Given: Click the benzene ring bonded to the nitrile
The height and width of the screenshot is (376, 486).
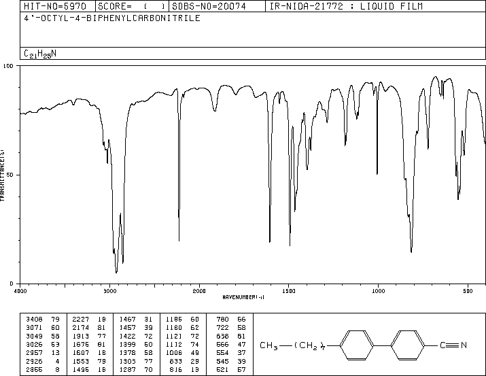Looking at the screenshot, I should (408, 345).
